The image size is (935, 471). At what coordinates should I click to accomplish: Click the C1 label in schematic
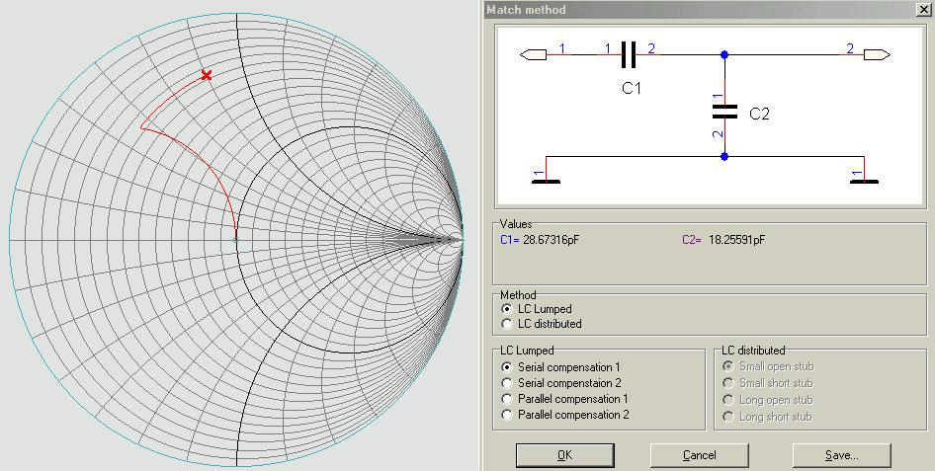(632, 88)
